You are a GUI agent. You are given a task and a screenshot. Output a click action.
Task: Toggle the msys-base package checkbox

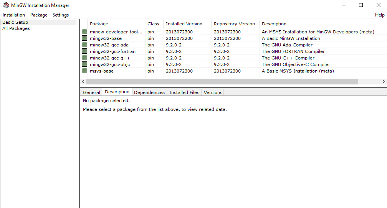click(x=84, y=71)
